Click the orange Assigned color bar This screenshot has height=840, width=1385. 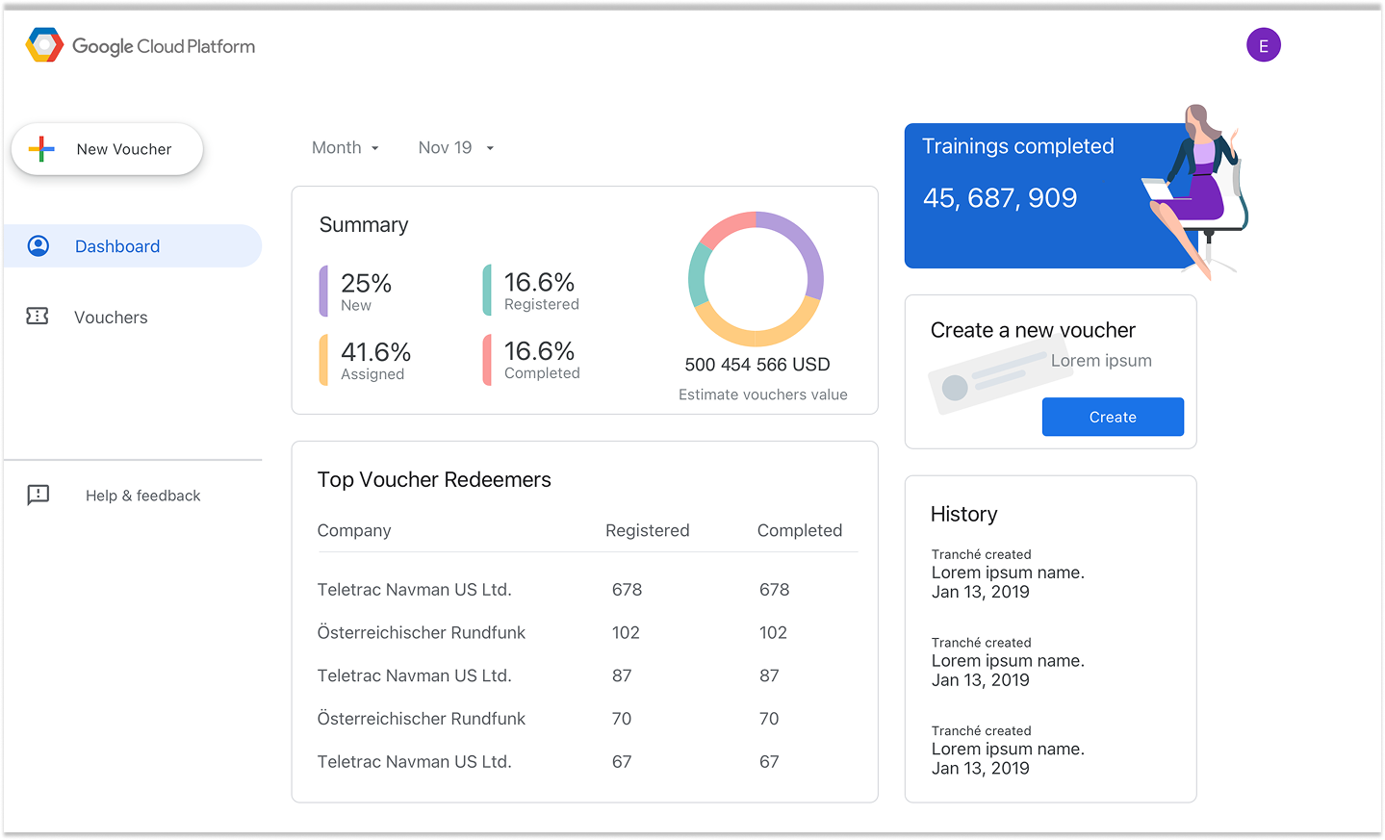pyautogui.click(x=324, y=360)
